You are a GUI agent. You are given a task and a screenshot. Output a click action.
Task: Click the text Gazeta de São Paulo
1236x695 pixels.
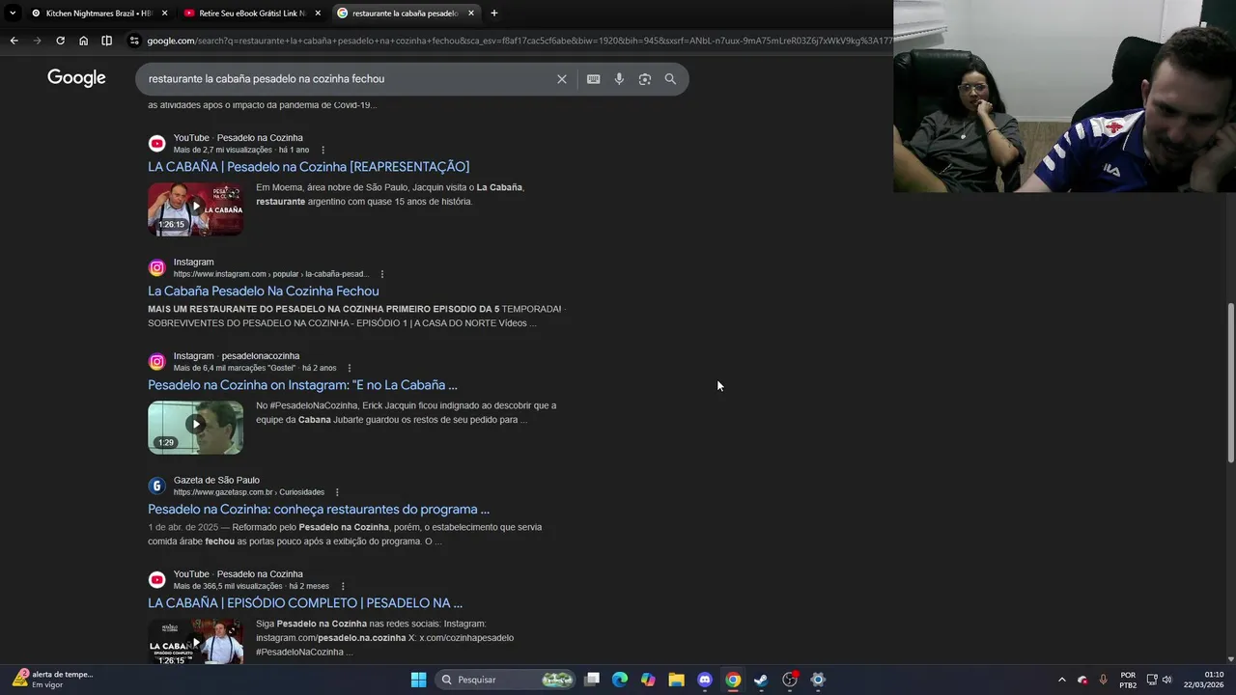(x=216, y=481)
